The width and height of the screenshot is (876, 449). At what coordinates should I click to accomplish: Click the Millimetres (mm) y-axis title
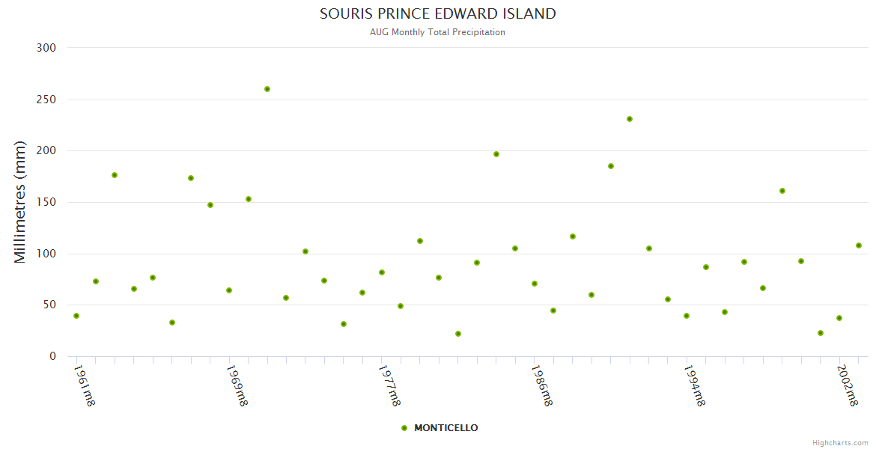(x=20, y=202)
